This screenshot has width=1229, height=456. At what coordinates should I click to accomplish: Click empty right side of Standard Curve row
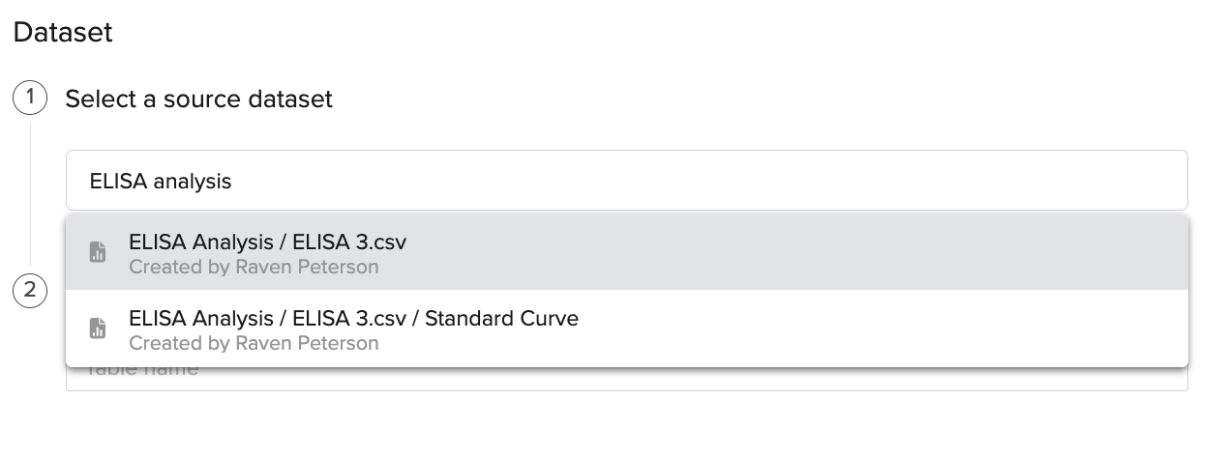[x=881, y=329]
